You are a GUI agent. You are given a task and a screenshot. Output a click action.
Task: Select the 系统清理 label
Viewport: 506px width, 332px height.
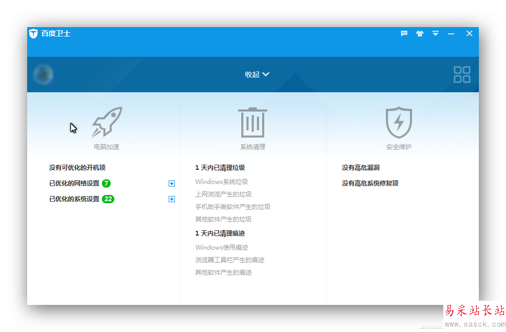click(253, 147)
